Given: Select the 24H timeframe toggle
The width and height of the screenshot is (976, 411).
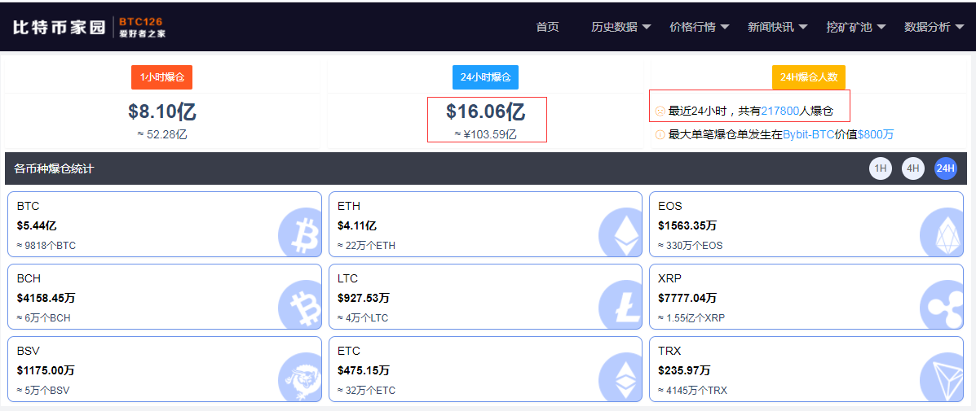Looking at the screenshot, I should point(946,168).
